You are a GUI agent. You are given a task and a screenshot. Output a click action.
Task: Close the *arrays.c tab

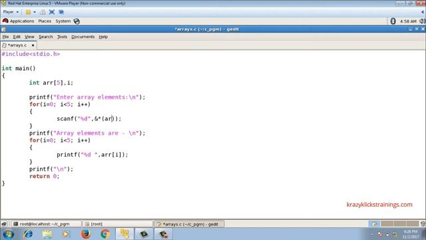[33, 45]
